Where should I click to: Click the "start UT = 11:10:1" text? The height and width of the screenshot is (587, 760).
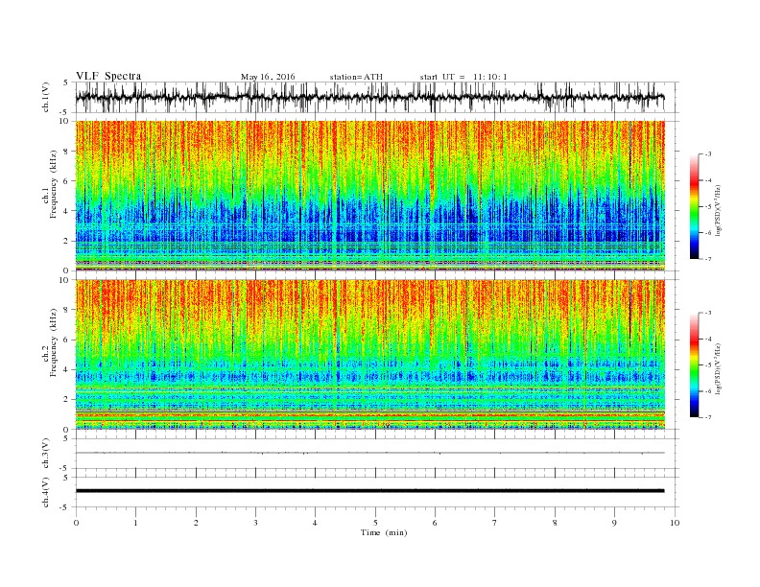pyautogui.click(x=463, y=77)
